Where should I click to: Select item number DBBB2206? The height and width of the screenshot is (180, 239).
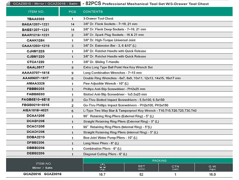(x=36, y=148)
